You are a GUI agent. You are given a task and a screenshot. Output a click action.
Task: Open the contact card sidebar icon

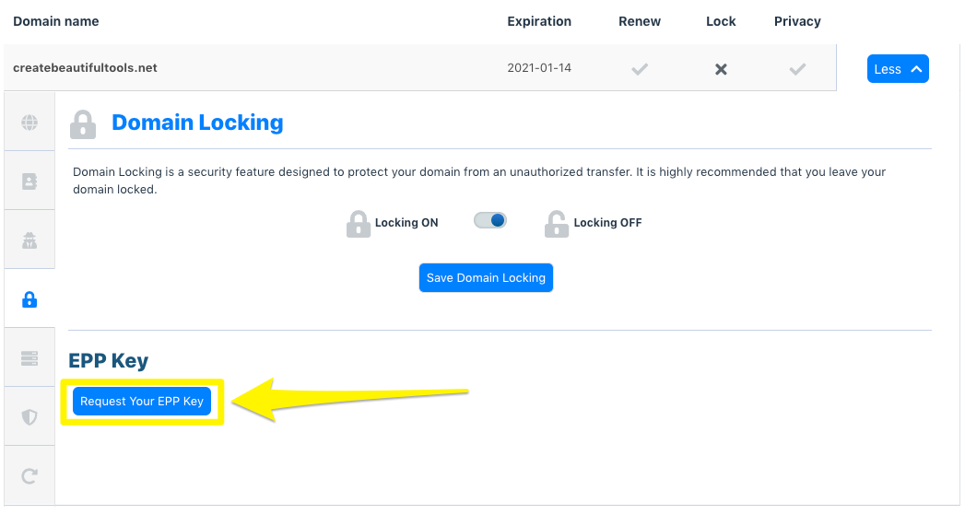coord(29,181)
